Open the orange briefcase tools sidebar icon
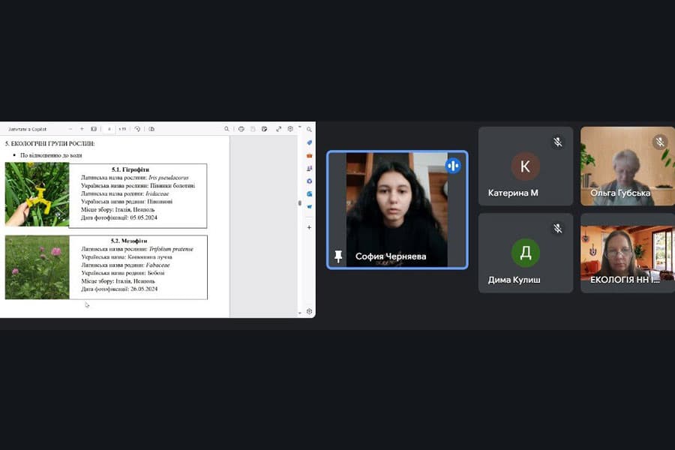This screenshot has width=675, height=450. click(x=309, y=155)
